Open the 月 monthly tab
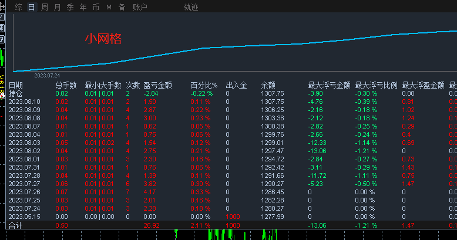This screenshot has width=457, height=240. pyautogui.click(x=58, y=7)
